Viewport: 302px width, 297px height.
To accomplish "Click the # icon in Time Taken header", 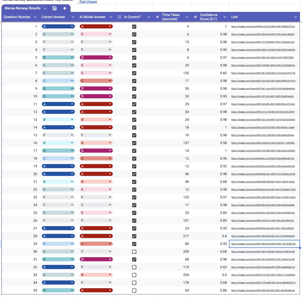I will click(157, 17).
